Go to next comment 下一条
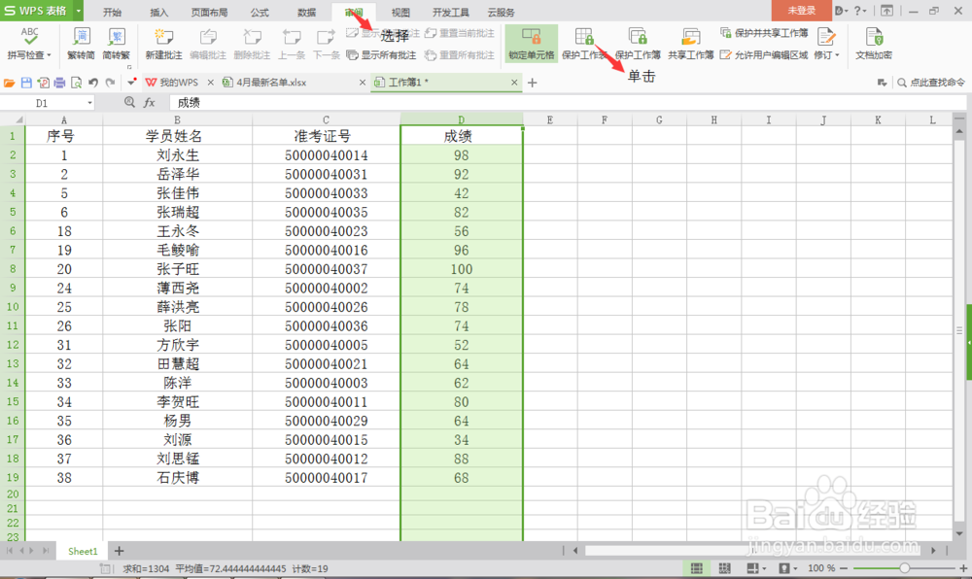This screenshot has width=972, height=579. click(326, 44)
